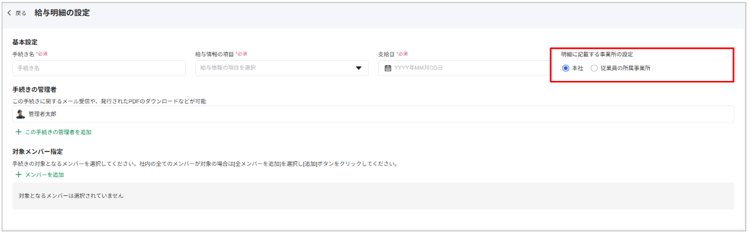Click the 従業員の所属事業所 label text
Screen dimensions: 749x233
click(625, 68)
